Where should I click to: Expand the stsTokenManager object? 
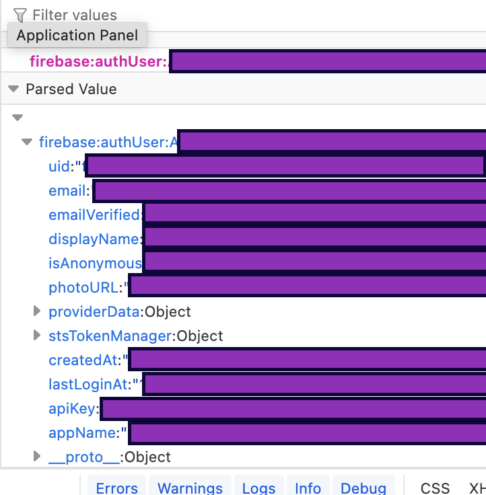pos(37,335)
